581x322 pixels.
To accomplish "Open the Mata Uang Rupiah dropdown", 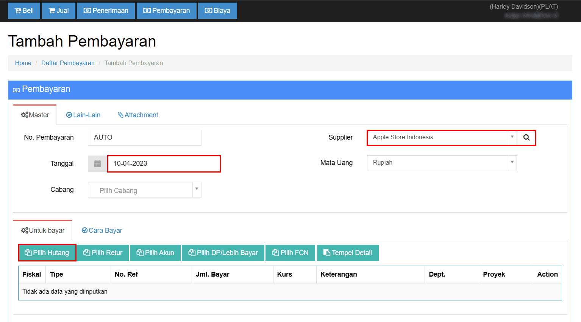I will 442,163.
